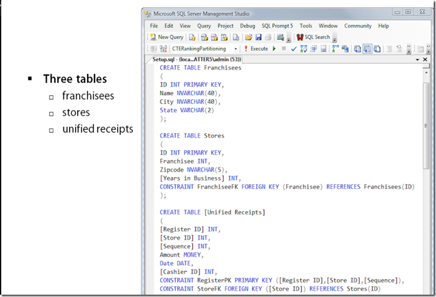Click the 'Zipcode NVARCHAR(5),' code line

194,170
